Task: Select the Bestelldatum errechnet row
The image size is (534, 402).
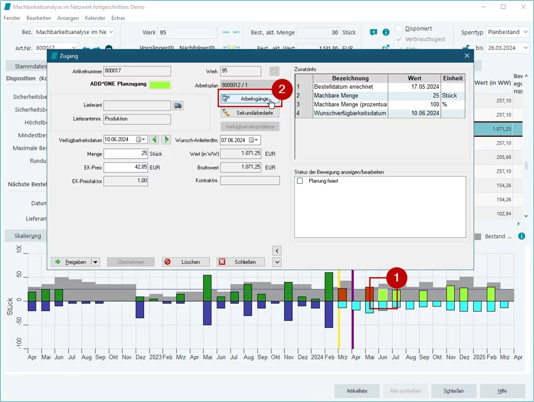Action: [380, 87]
